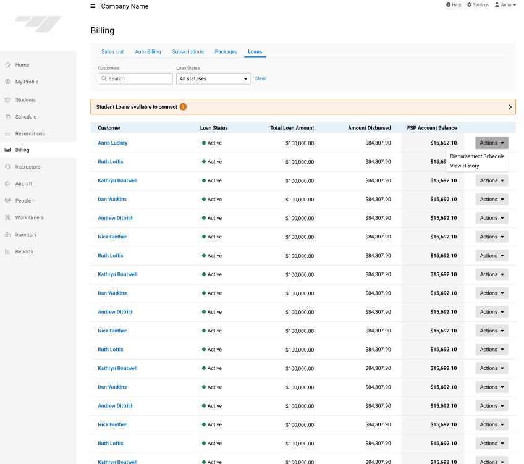Click inside the Customers search field
The width and height of the screenshot is (524, 464).
(x=135, y=78)
